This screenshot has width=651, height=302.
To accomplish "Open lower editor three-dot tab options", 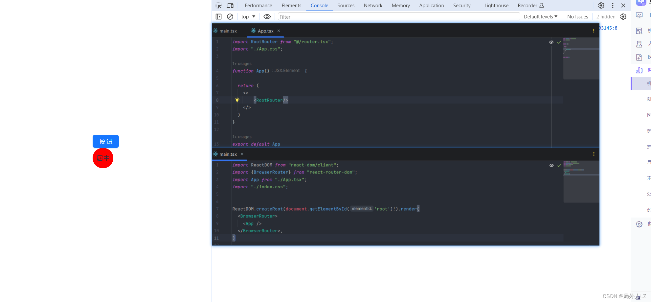I will [594, 154].
